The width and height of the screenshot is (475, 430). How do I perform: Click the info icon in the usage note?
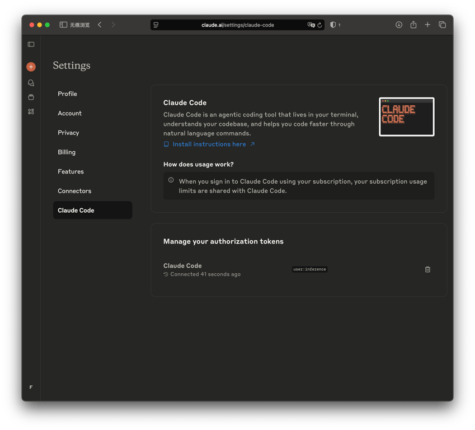click(171, 180)
